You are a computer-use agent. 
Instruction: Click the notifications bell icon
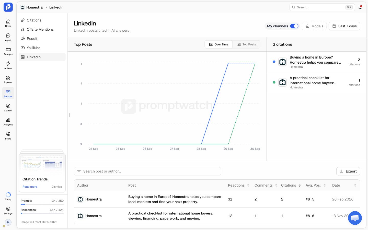point(360,7)
